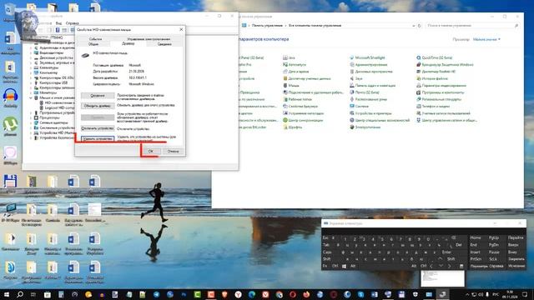
Task: Open Дата и время in Control Panel
Action: click(296, 72)
